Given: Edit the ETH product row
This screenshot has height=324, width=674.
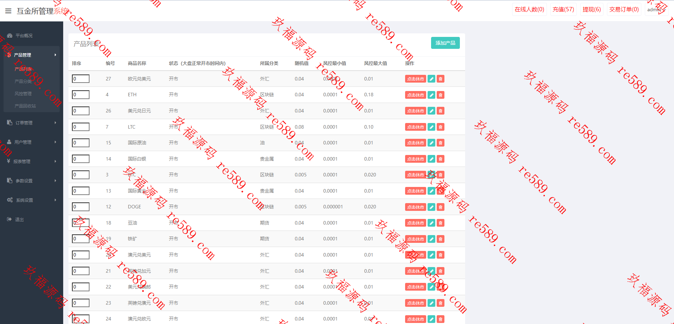Looking at the screenshot, I should 431,95.
